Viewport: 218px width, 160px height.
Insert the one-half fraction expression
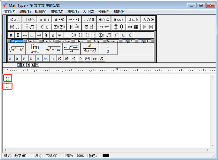108,49
